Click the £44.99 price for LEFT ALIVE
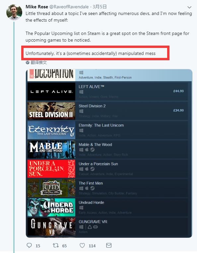197x253 pixels. (x=178, y=91)
